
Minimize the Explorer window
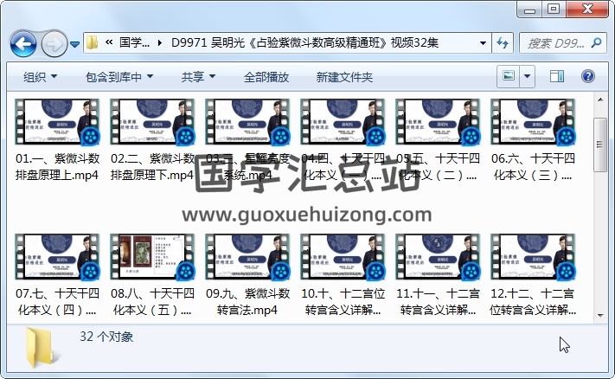[x=529, y=10]
